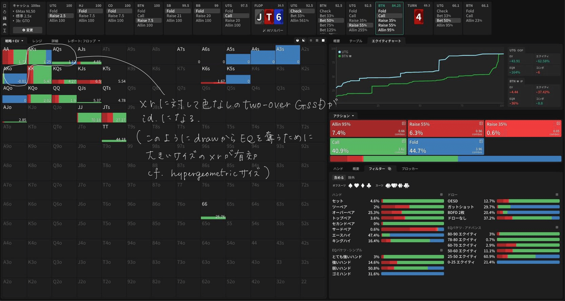Viewport: 565px width, 301px height.
Task: Open the 戦略+EV dropdown
Action: 14,41
